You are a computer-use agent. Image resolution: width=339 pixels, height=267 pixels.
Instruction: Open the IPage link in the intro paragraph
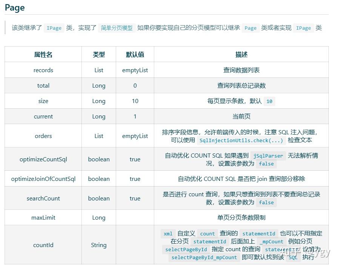point(54,28)
